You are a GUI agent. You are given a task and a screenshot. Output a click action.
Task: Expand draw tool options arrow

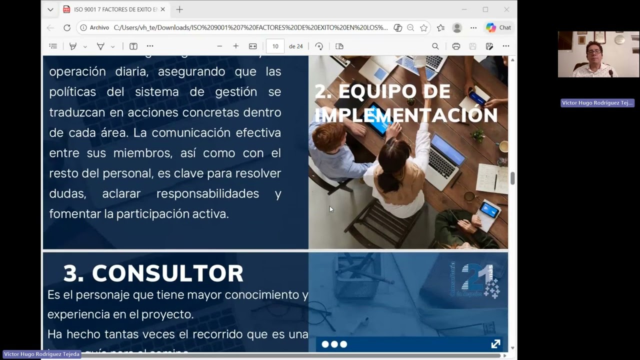coord(112,46)
